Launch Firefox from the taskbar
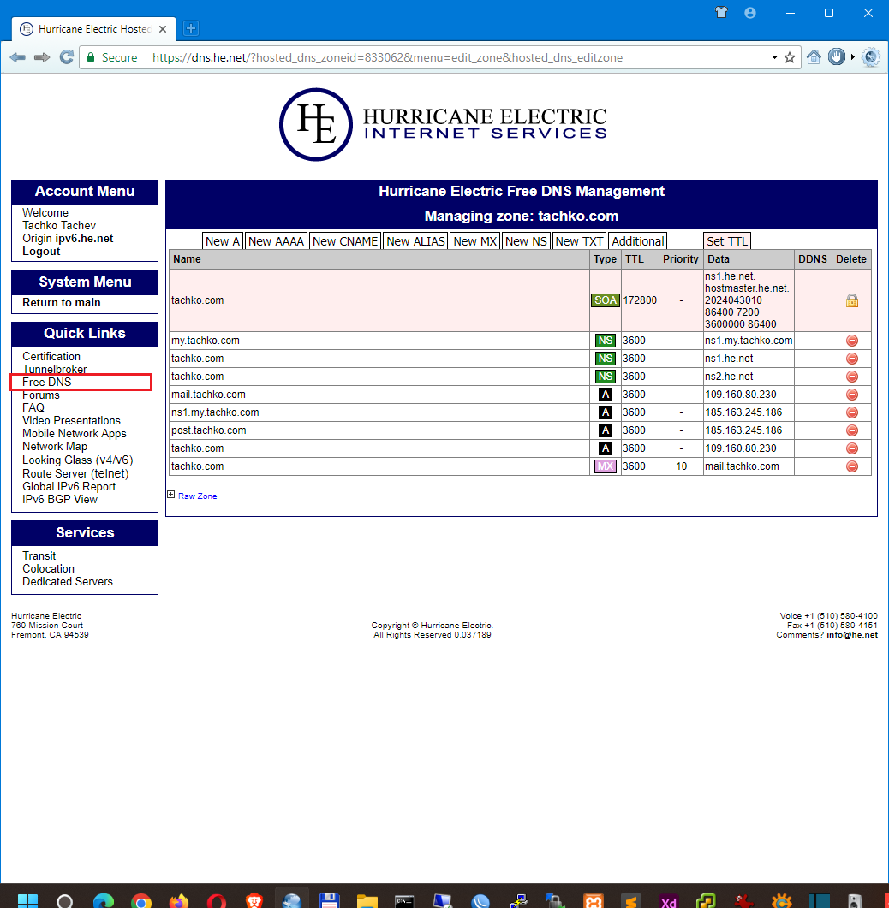This screenshot has height=908, width=889. 178,901
